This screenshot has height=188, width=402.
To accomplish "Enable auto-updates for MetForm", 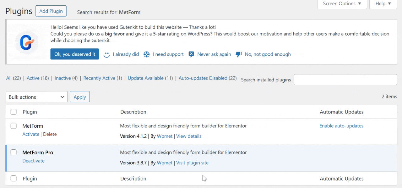I will pos(341,126).
